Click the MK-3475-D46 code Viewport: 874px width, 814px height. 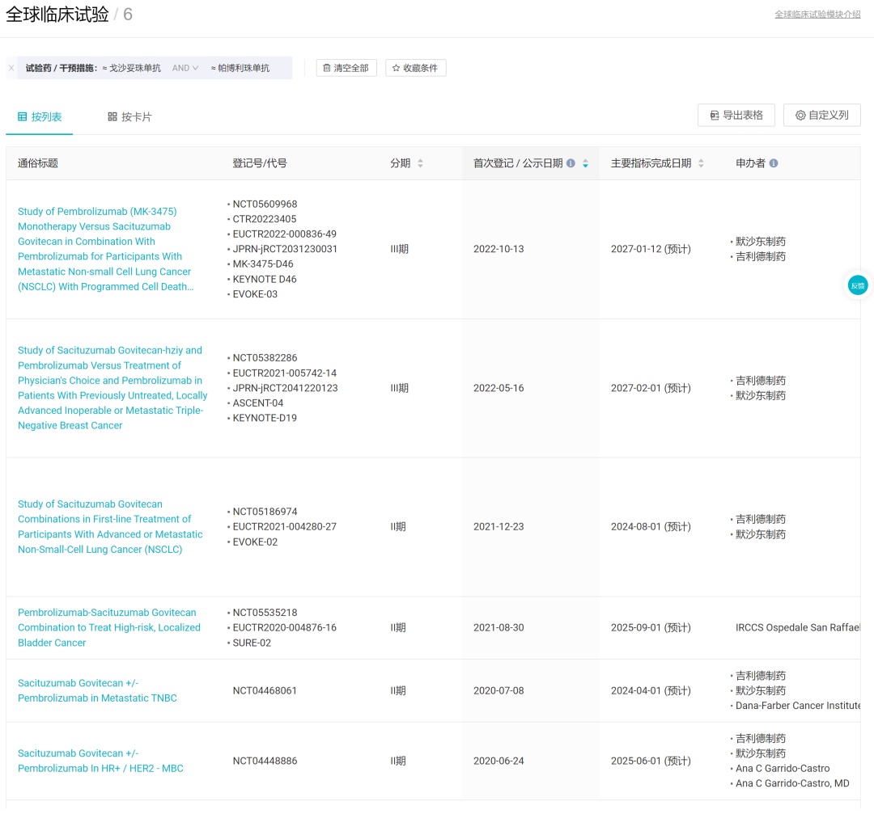(x=262, y=264)
